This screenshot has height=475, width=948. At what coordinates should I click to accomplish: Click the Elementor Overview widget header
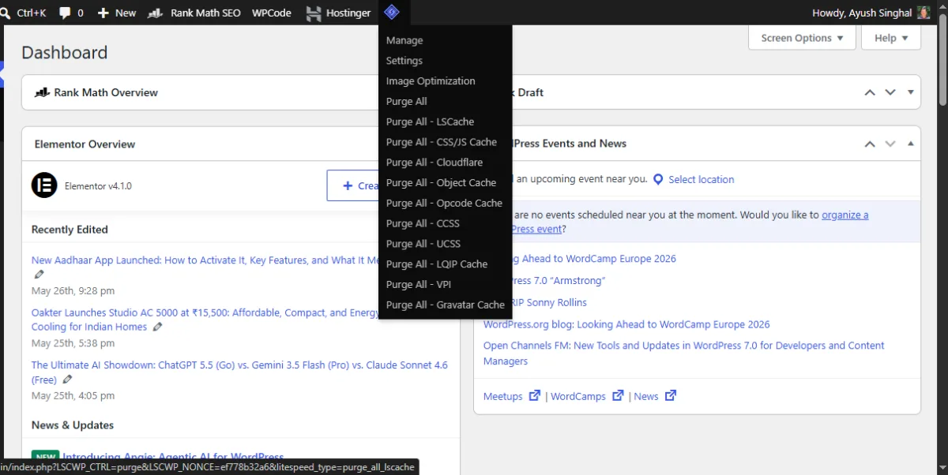[x=200, y=144]
